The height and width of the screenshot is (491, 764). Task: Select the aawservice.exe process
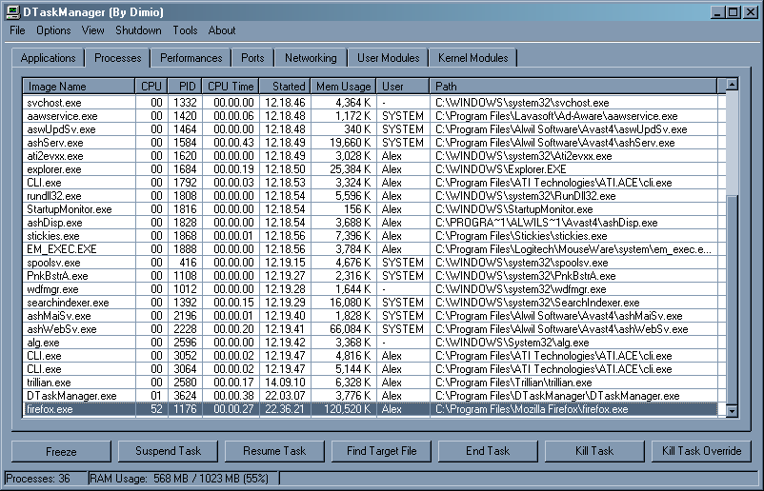click(x=371, y=116)
